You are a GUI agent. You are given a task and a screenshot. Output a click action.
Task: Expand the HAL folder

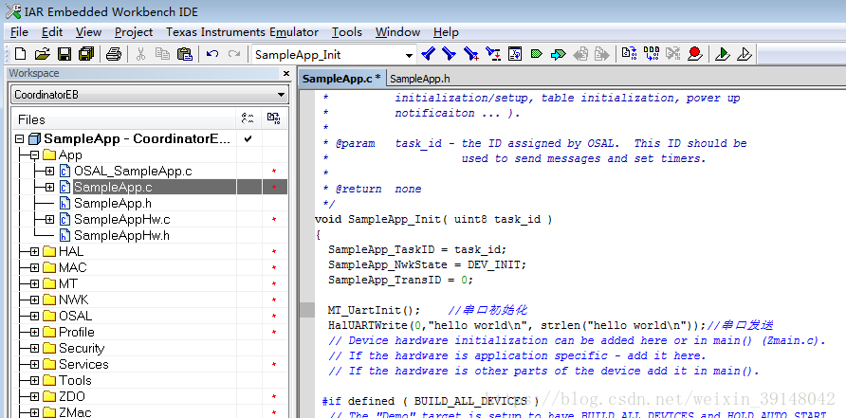35,251
